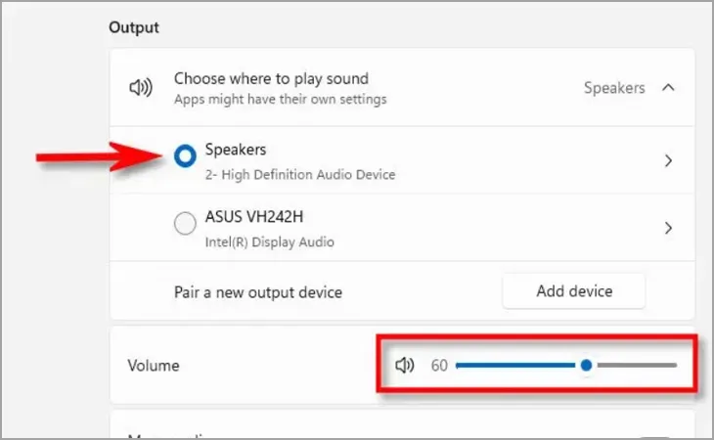
Task: Click the blue filled part of the volume slider
Action: [x=513, y=366]
